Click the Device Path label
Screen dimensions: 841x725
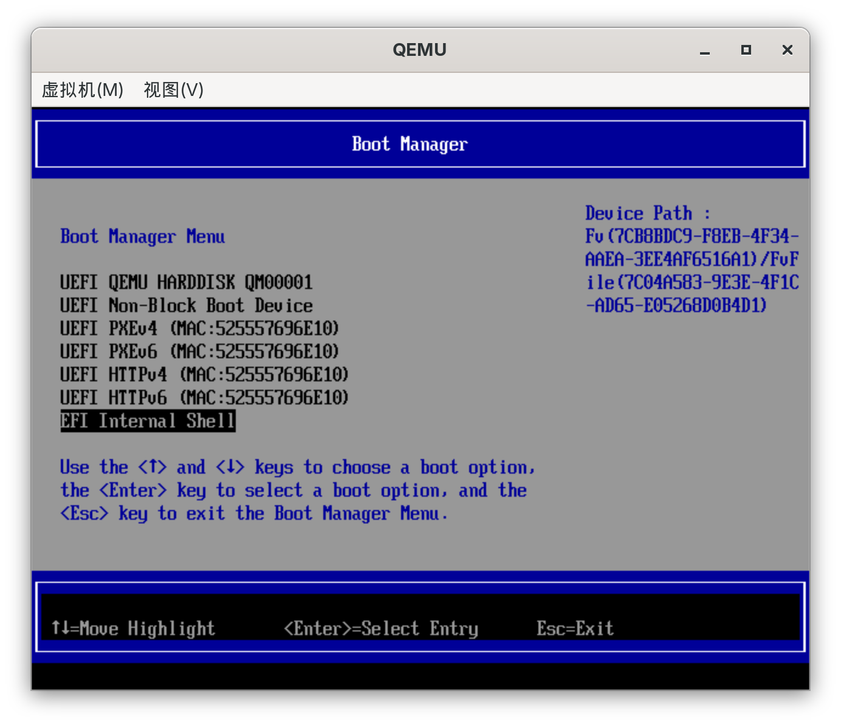click(x=648, y=213)
